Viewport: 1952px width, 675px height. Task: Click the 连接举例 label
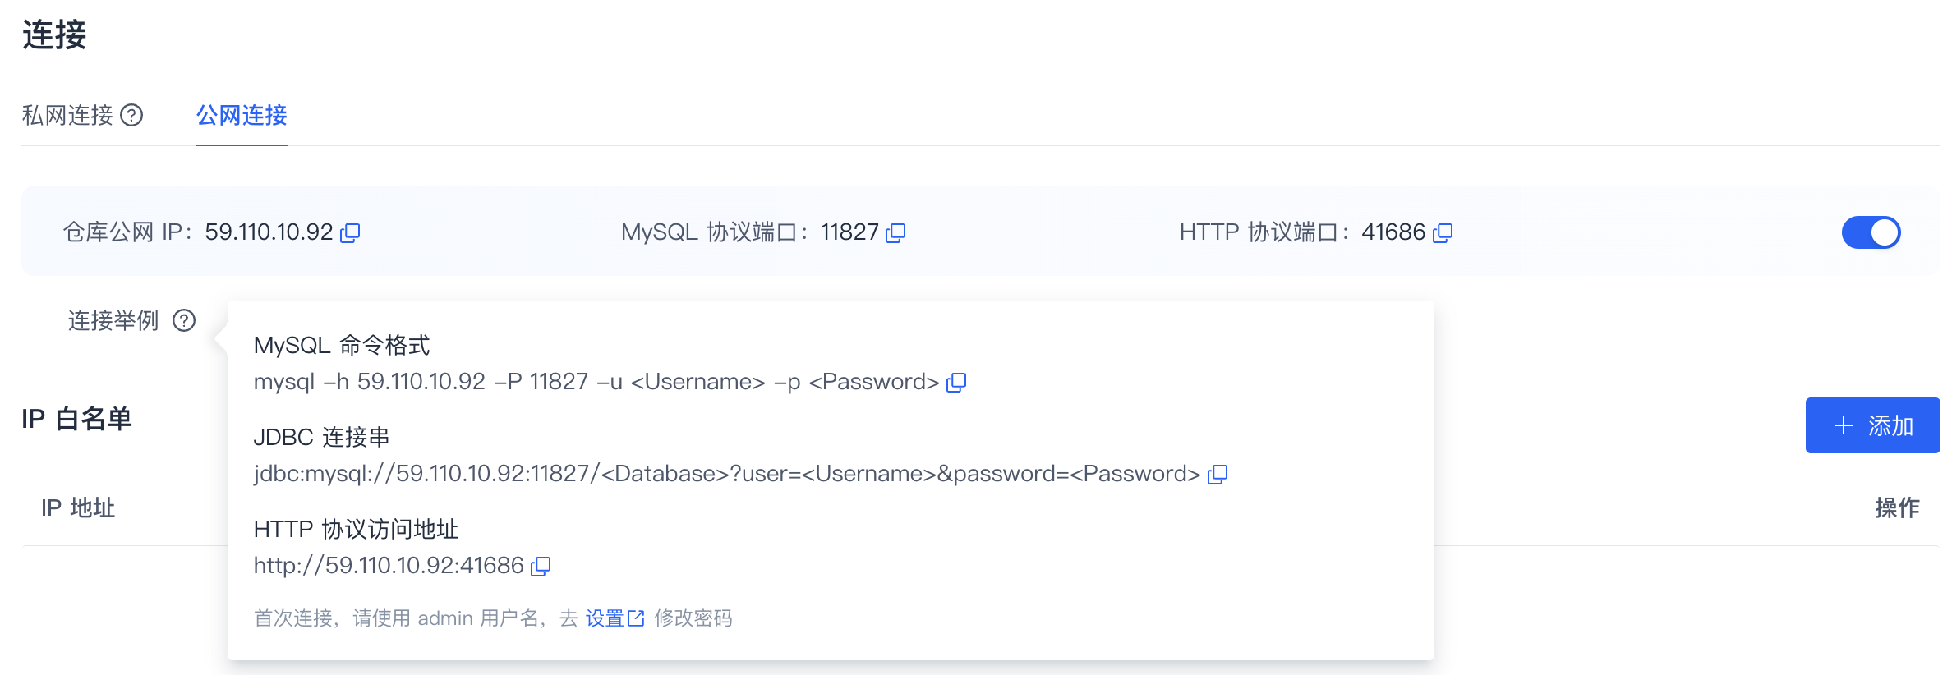pyautogui.click(x=113, y=320)
